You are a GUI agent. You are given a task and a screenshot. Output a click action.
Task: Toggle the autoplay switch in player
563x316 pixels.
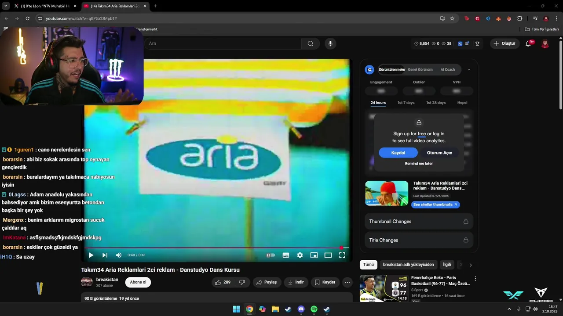(271, 255)
